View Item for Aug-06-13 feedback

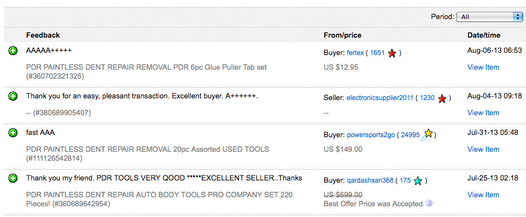(483, 67)
